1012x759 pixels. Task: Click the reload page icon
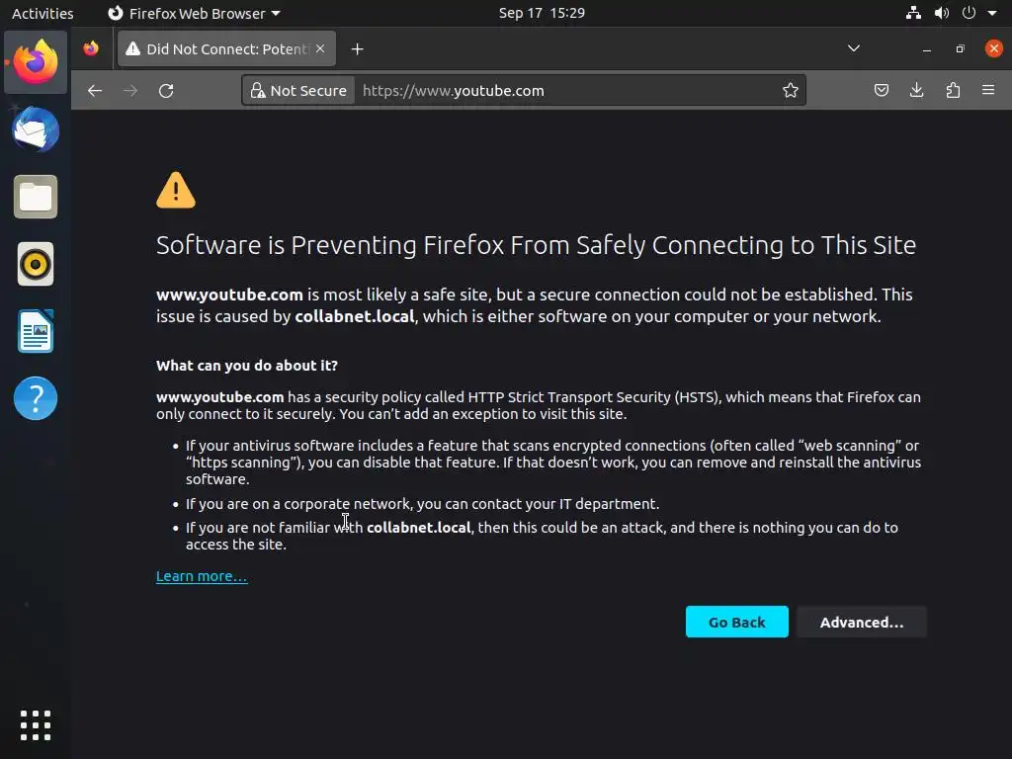pos(166,91)
